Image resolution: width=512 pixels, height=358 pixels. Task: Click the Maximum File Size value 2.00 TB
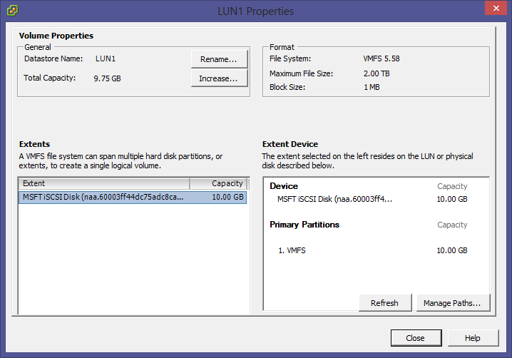[377, 74]
